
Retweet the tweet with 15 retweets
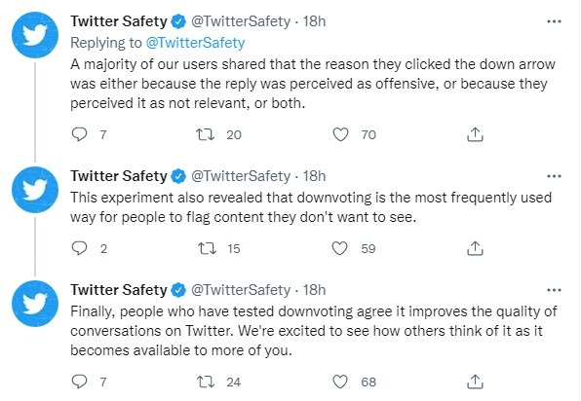(x=207, y=248)
